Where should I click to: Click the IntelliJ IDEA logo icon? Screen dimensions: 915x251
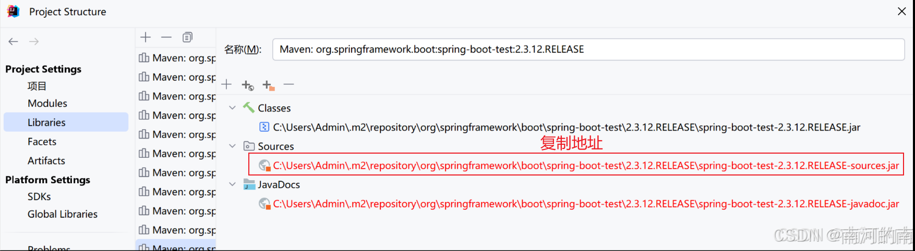13,11
